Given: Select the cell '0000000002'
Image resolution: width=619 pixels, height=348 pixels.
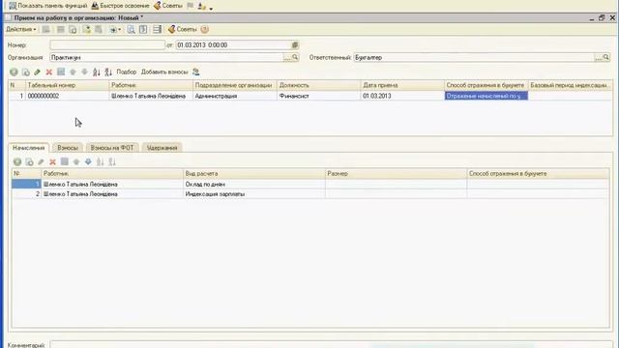Looking at the screenshot, I should (67, 96).
